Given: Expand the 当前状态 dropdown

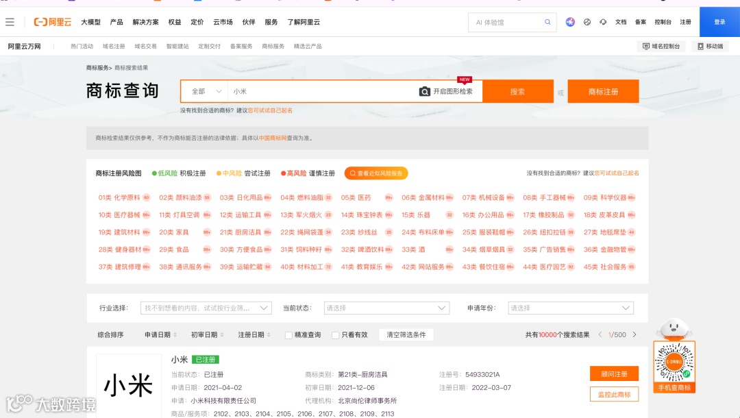Looking at the screenshot, I should pyautogui.click(x=386, y=308).
